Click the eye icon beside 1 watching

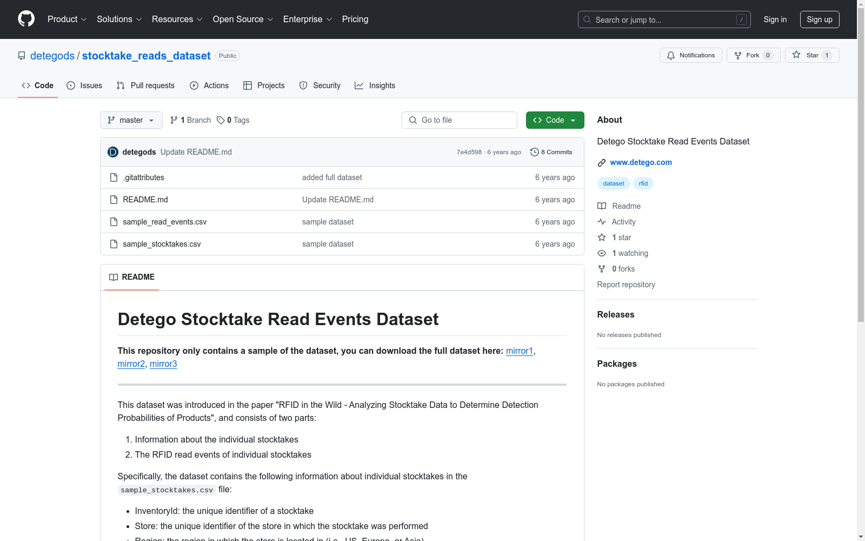click(602, 253)
